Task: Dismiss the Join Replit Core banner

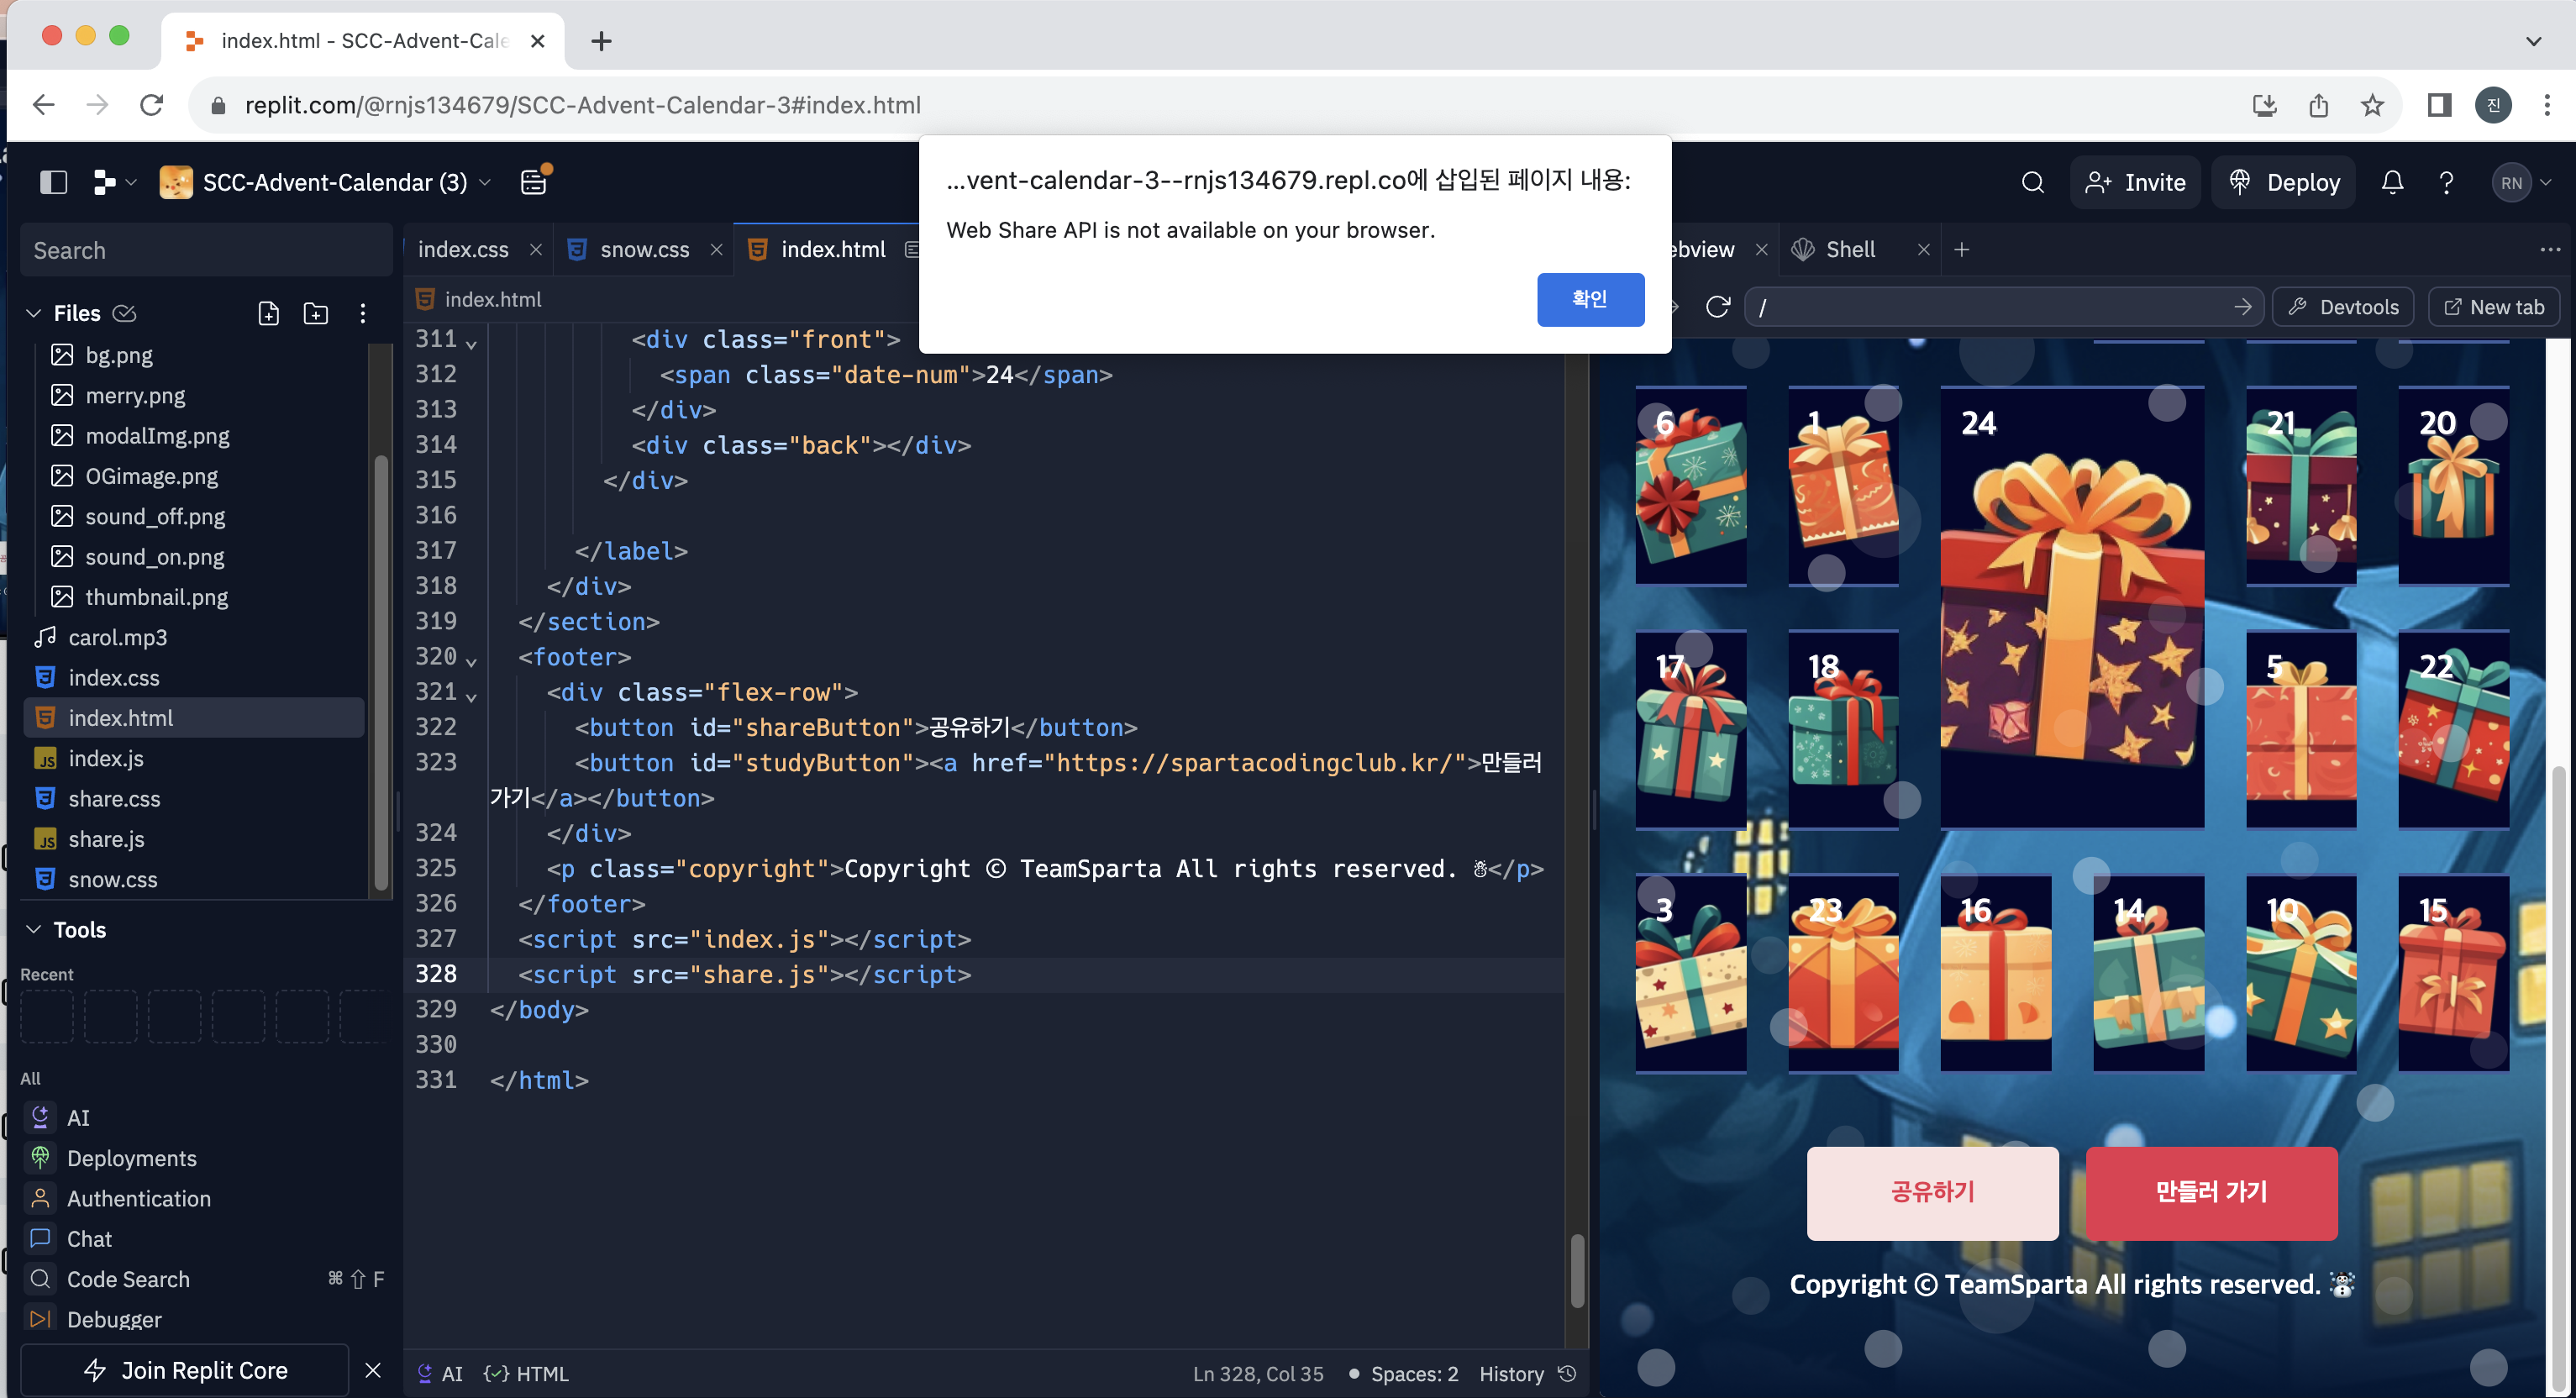Action: (x=373, y=1370)
